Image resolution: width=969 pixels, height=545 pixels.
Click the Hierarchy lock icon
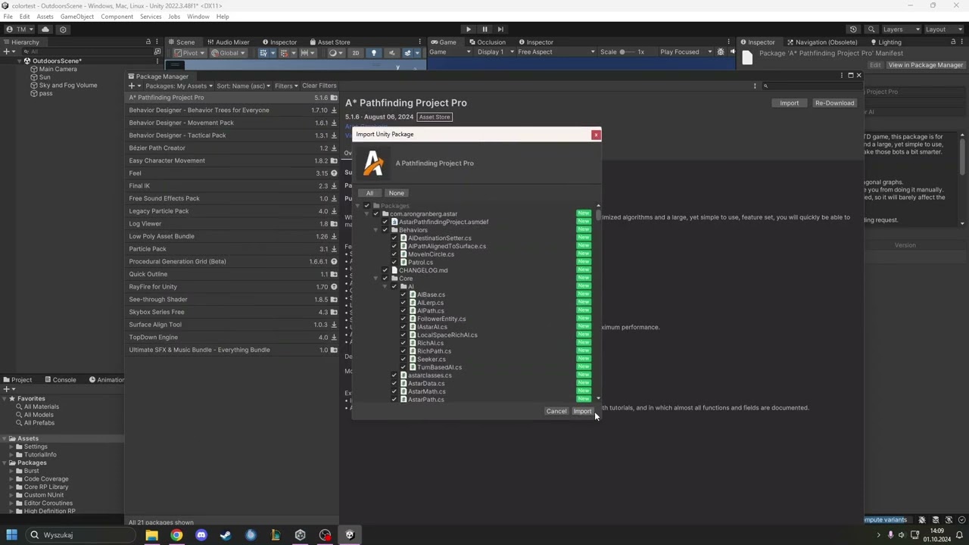[x=148, y=42]
